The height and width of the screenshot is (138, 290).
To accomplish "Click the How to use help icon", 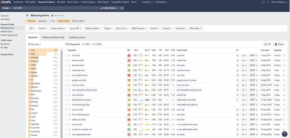I will pyautogui.click(x=52, y=15).
